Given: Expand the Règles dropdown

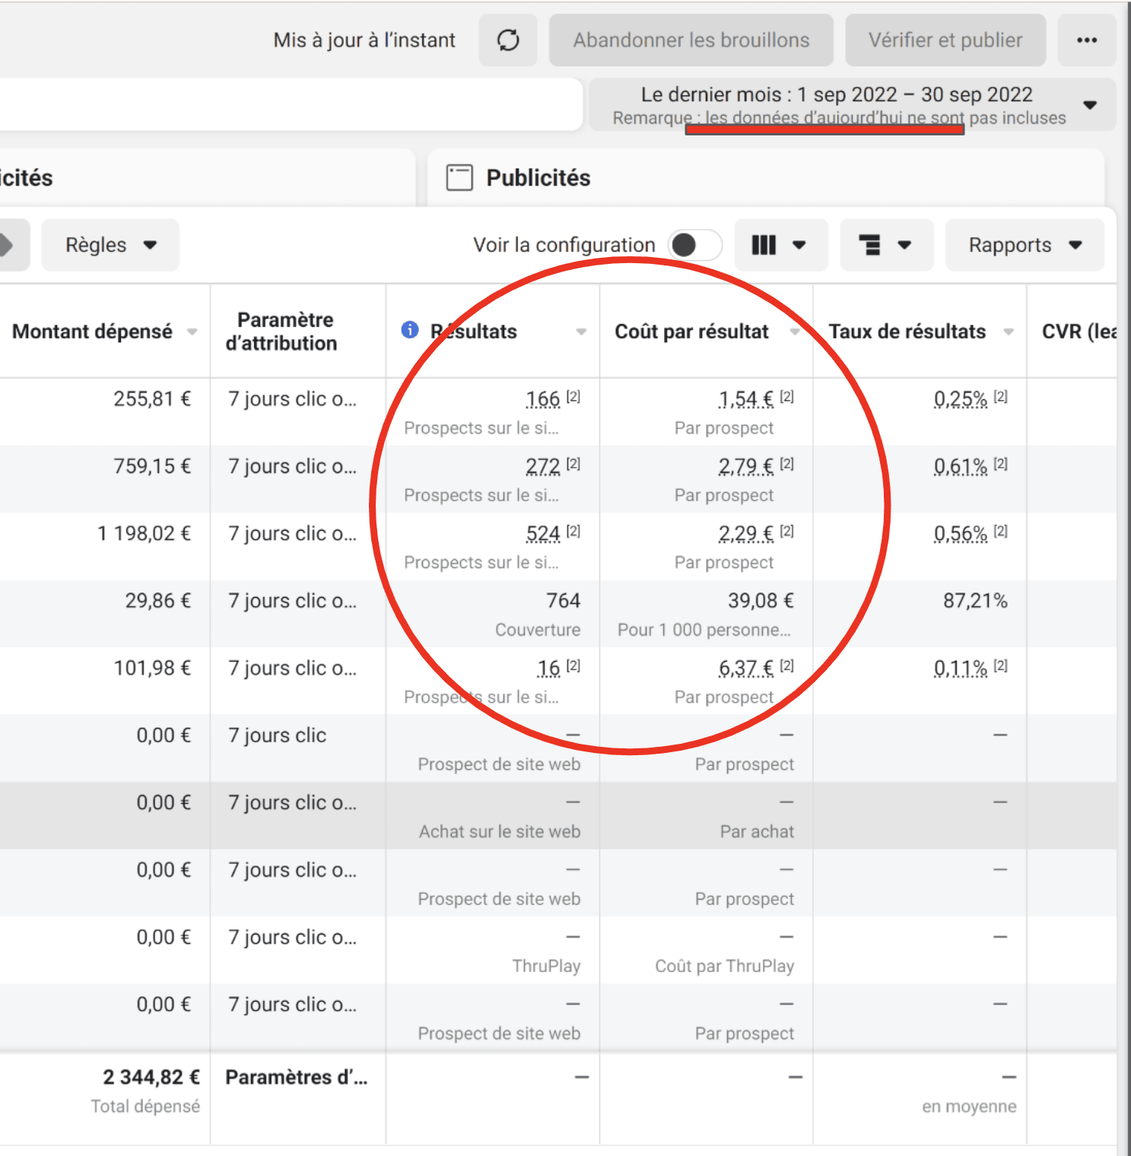Looking at the screenshot, I should tap(110, 245).
